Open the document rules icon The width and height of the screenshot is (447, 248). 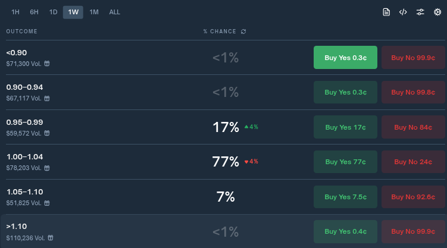pos(386,12)
